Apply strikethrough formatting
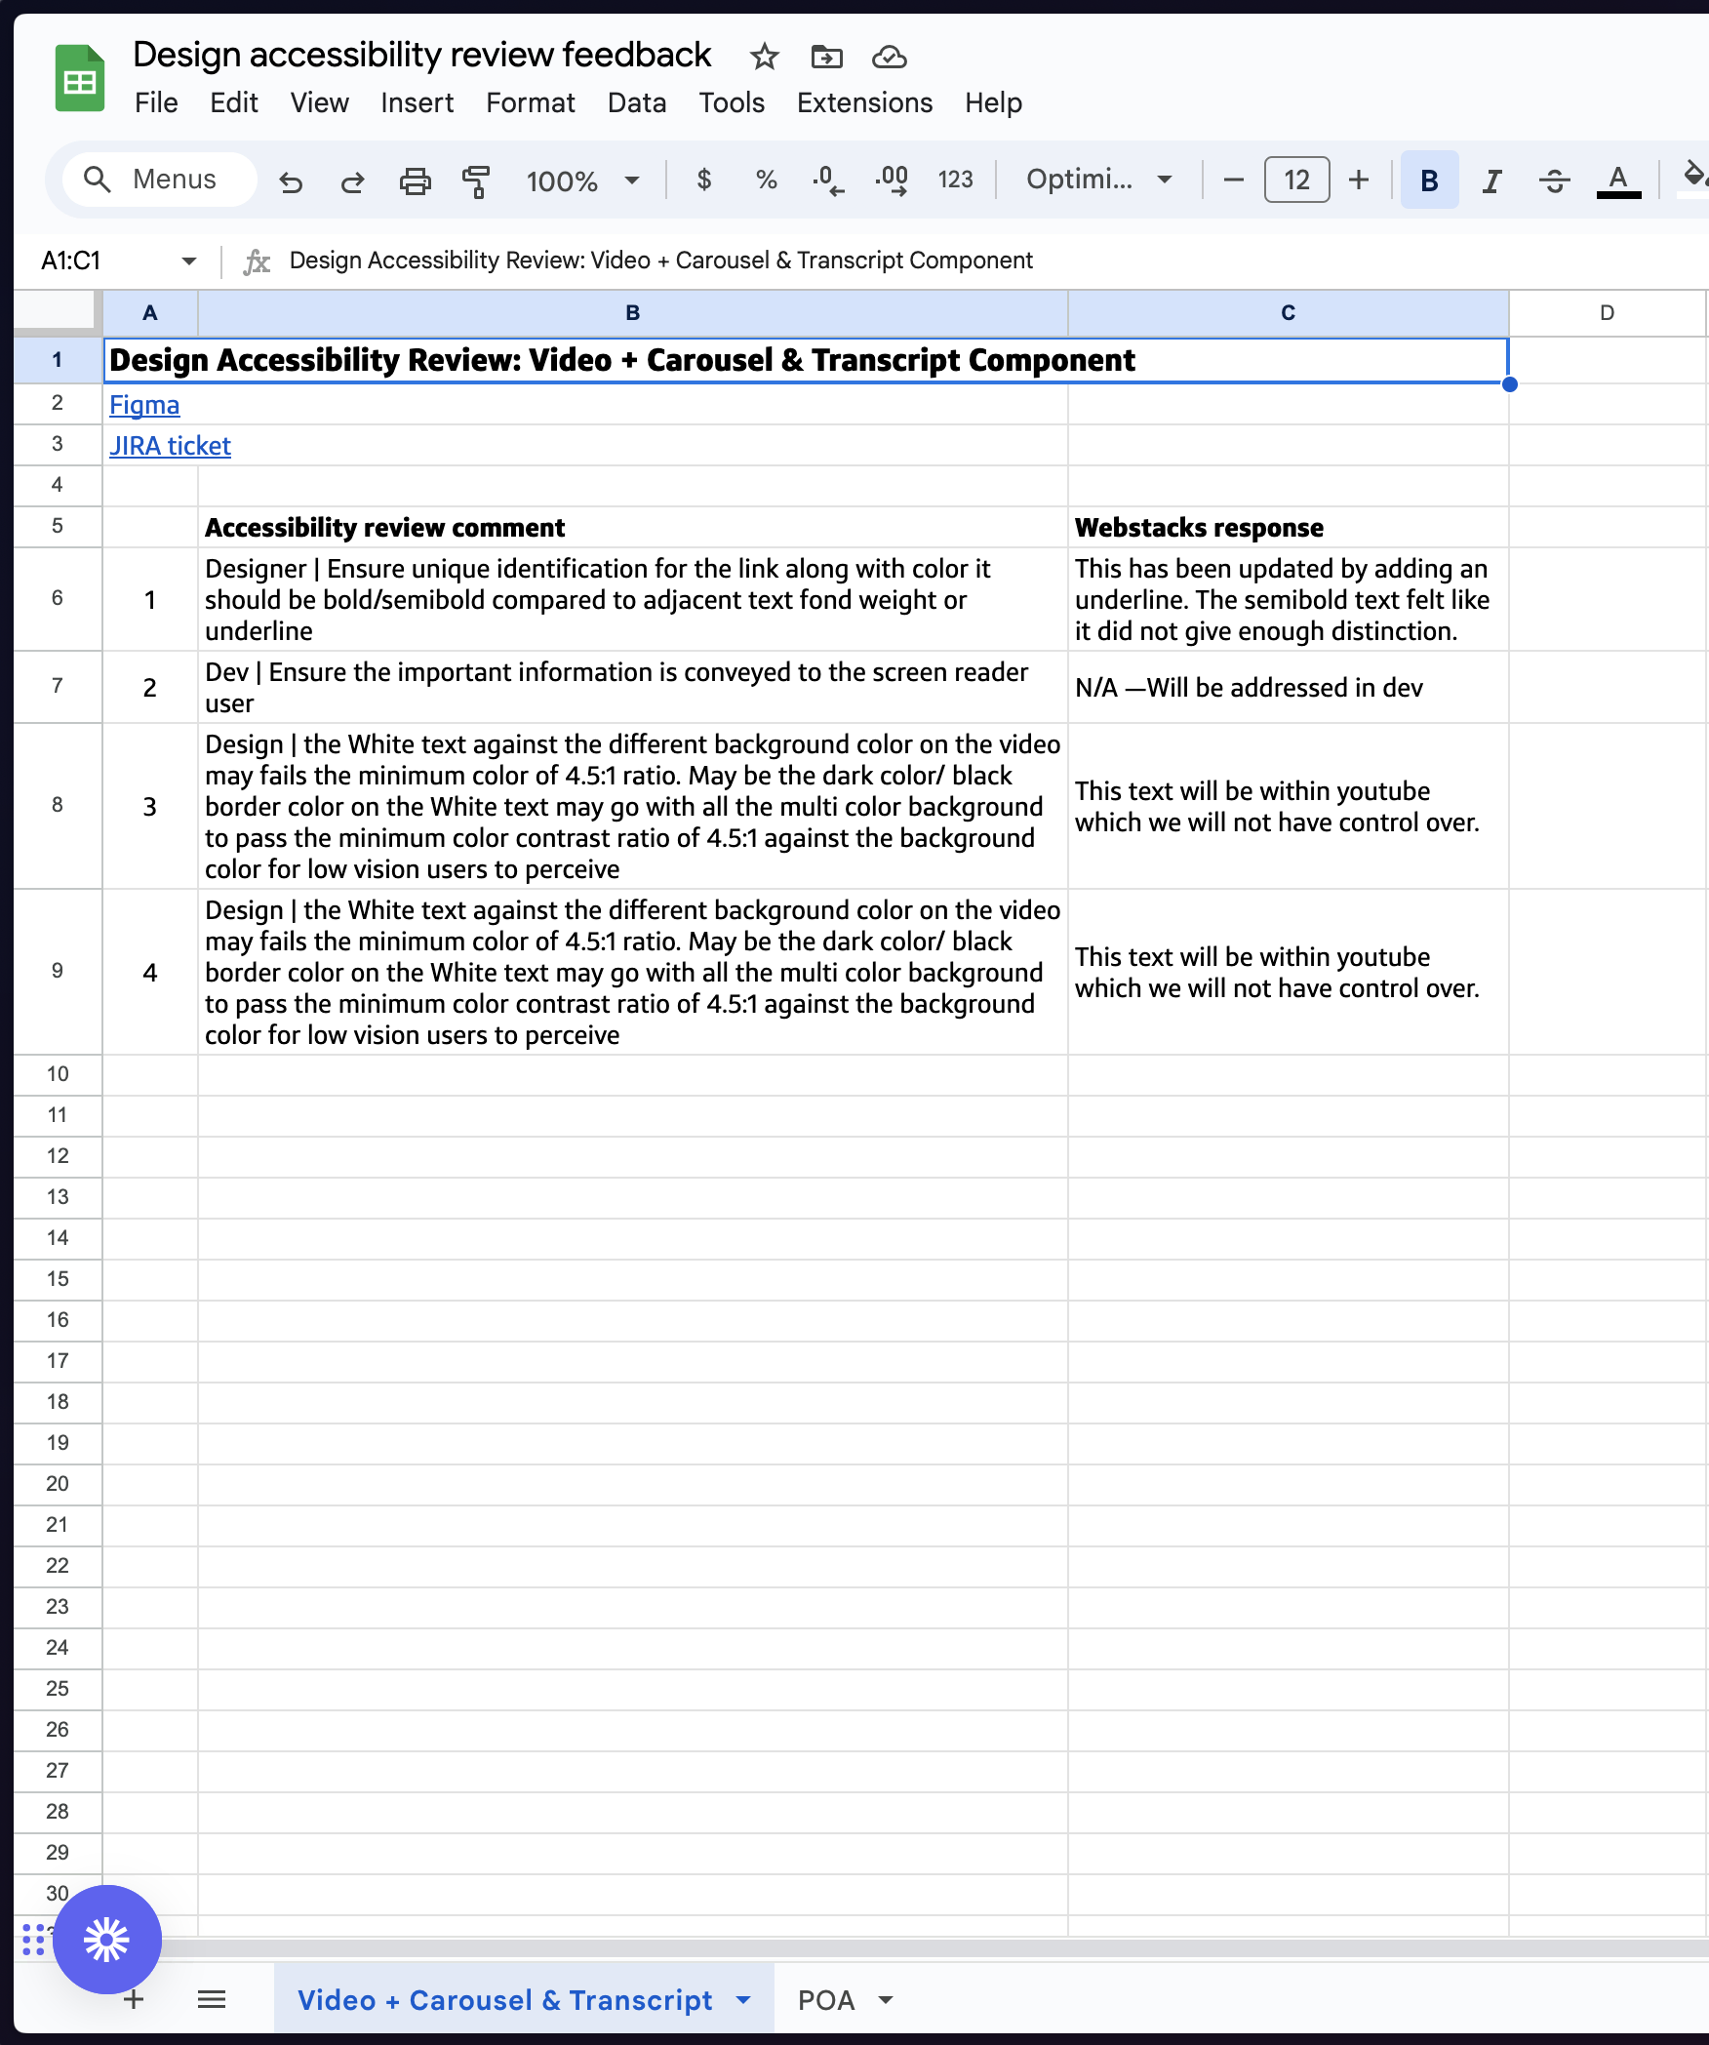The image size is (1709, 2045). point(1553,180)
